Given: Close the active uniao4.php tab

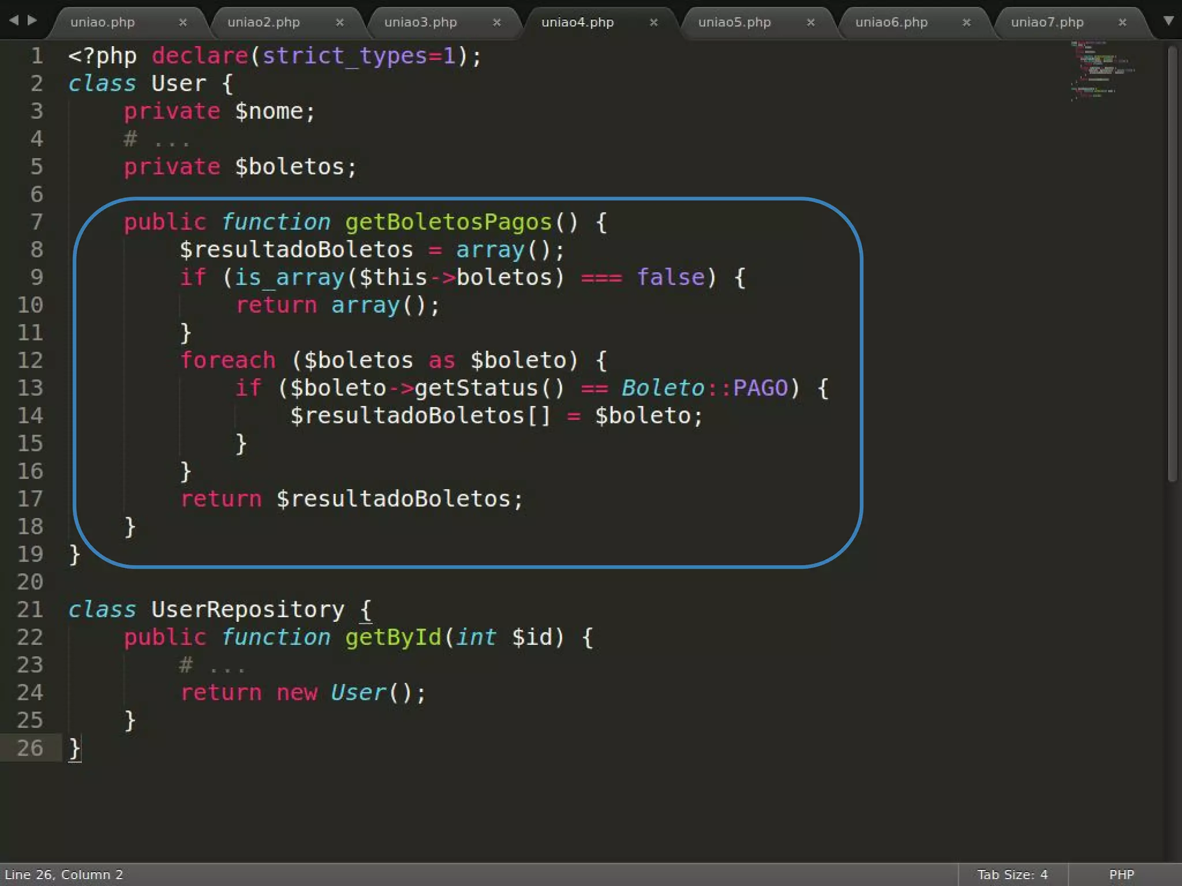Looking at the screenshot, I should [653, 22].
